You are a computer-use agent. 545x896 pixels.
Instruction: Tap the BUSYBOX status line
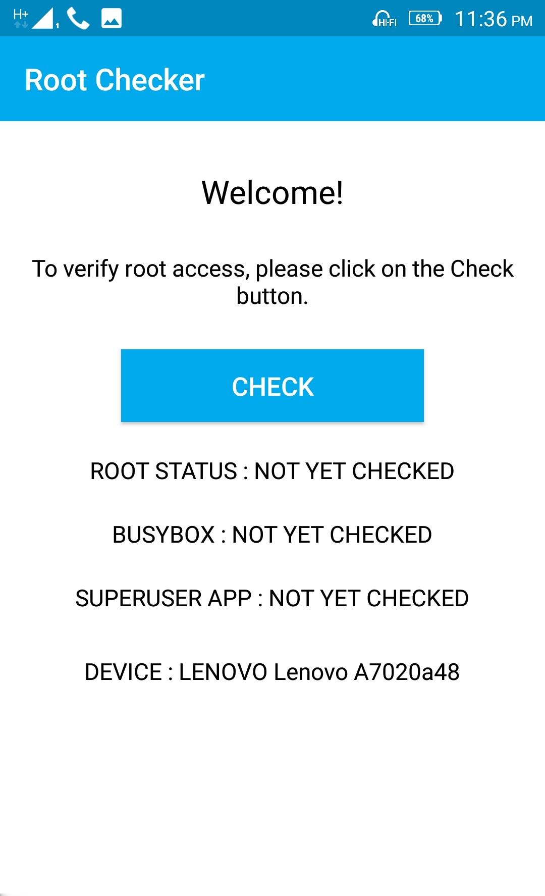272,535
